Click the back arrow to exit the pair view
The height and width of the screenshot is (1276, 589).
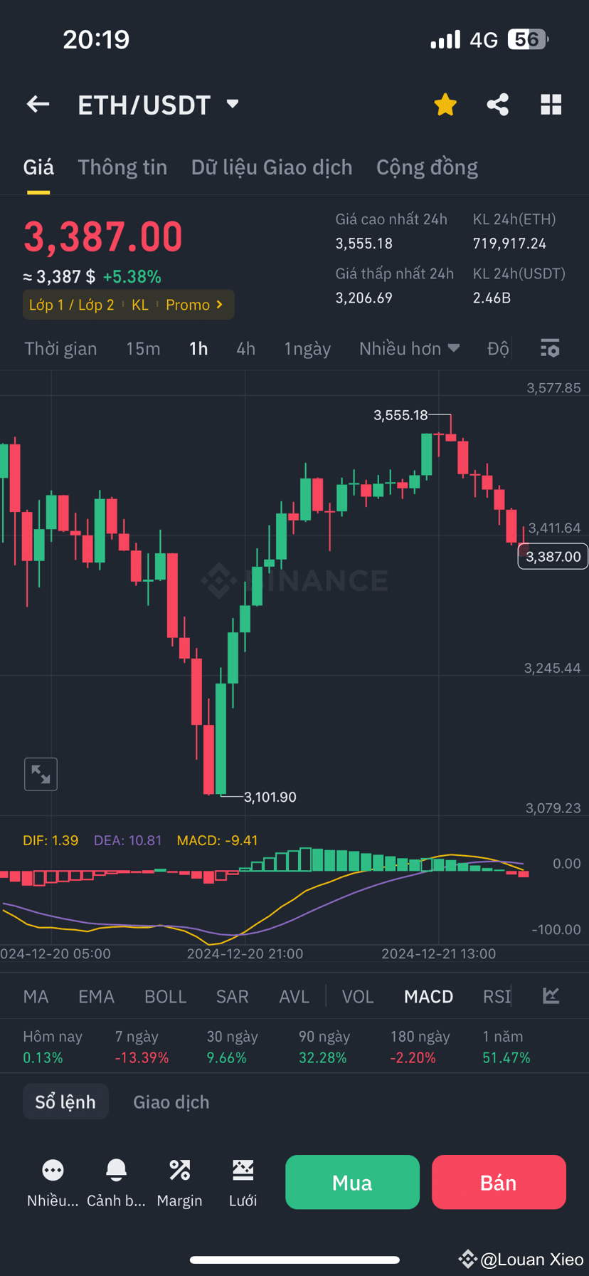tap(37, 104)
